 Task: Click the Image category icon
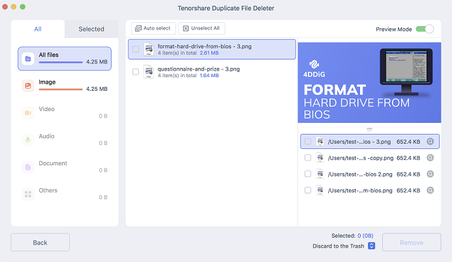(x=28, y=86)
